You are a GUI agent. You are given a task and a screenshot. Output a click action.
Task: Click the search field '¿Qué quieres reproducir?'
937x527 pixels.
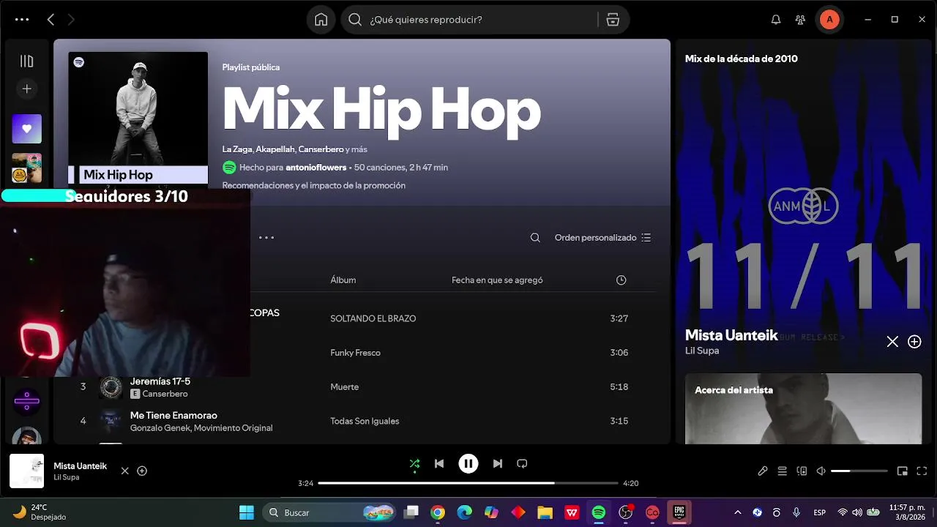pos(468,20)
